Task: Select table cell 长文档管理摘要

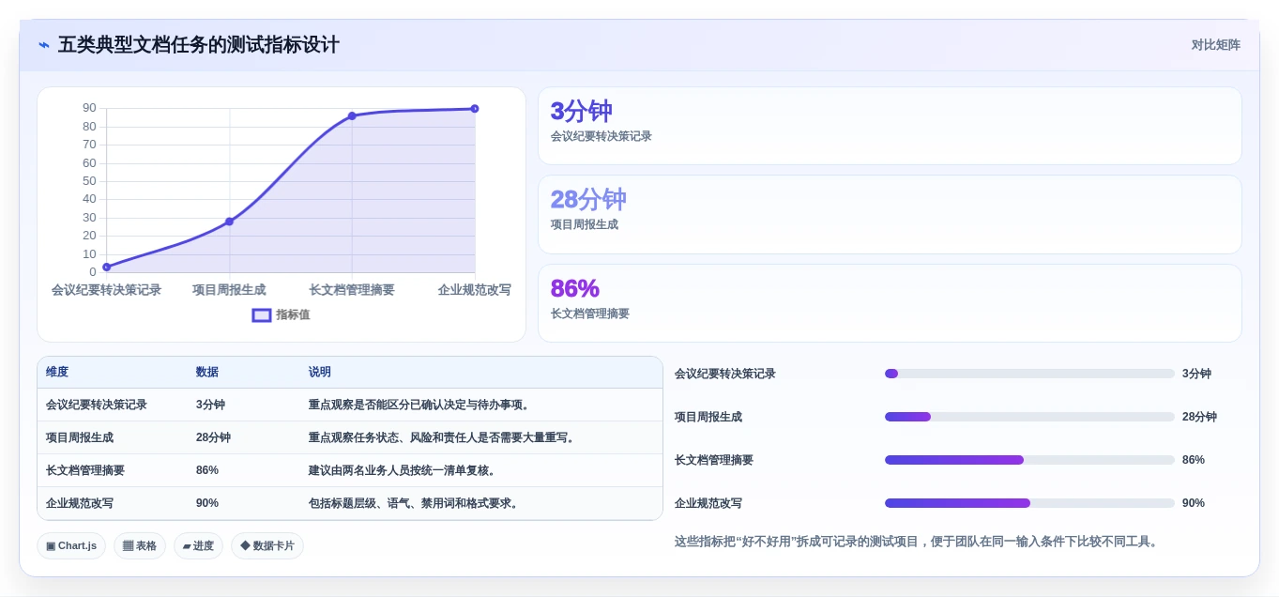Action: tap(85, 470)
